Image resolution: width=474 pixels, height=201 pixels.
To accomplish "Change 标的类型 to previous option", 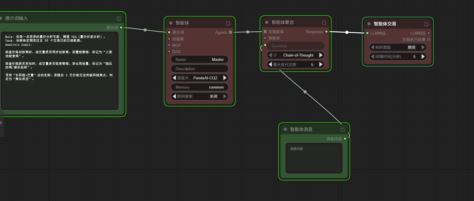I will (x=373, y=47).
